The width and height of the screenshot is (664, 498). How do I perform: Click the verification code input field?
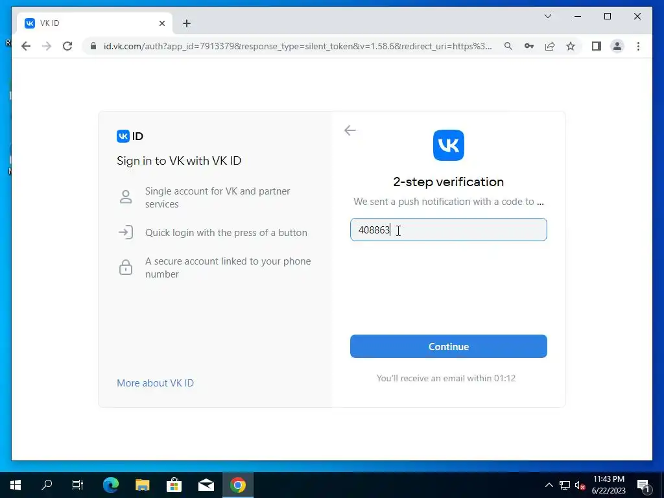[x=449, y=230]
